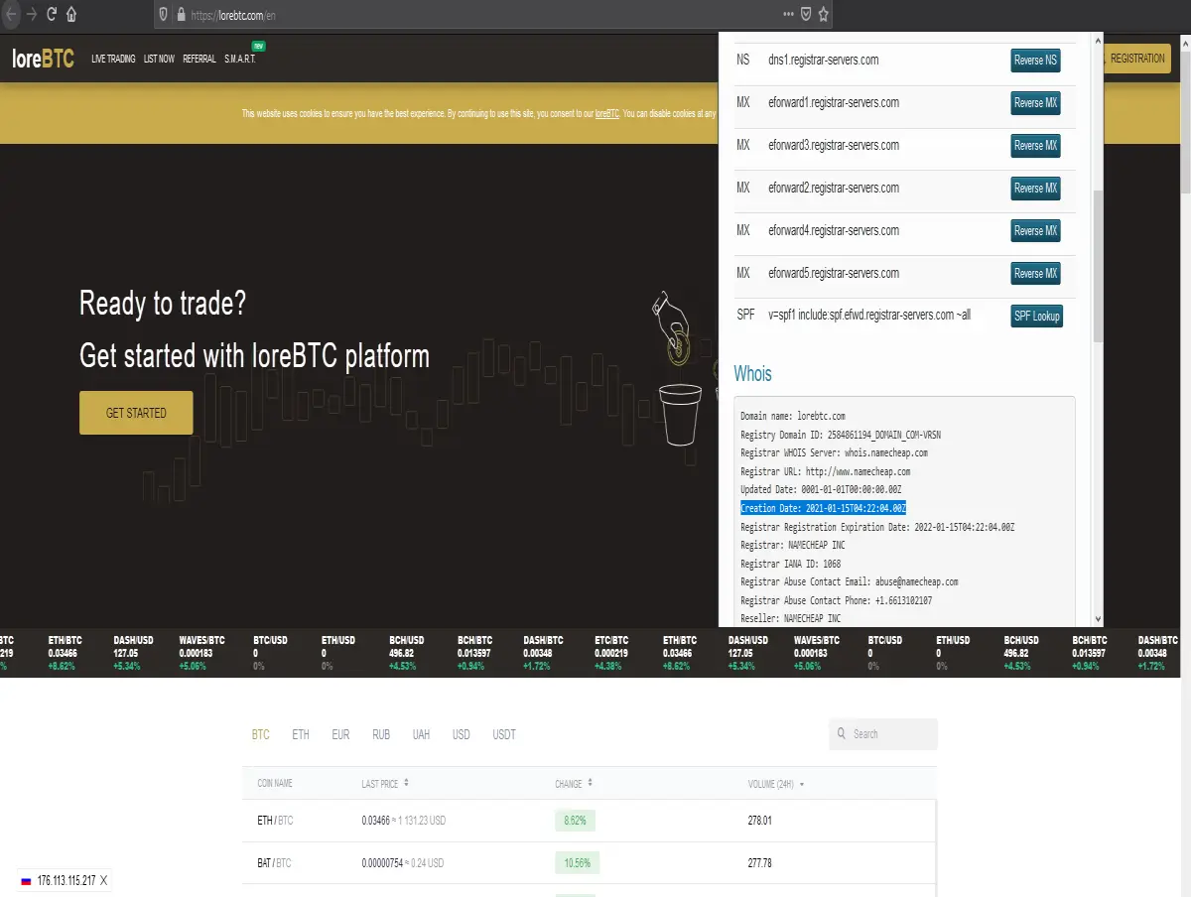
Task: Select the ETH market tab
Action: [x=301, y=735]
